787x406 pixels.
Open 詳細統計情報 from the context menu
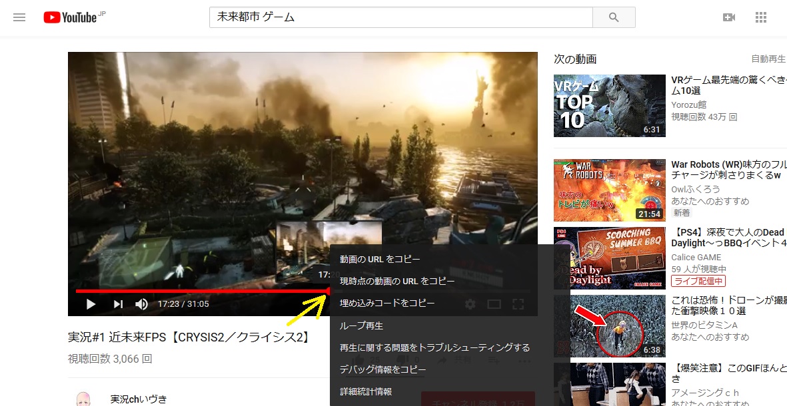366,391
